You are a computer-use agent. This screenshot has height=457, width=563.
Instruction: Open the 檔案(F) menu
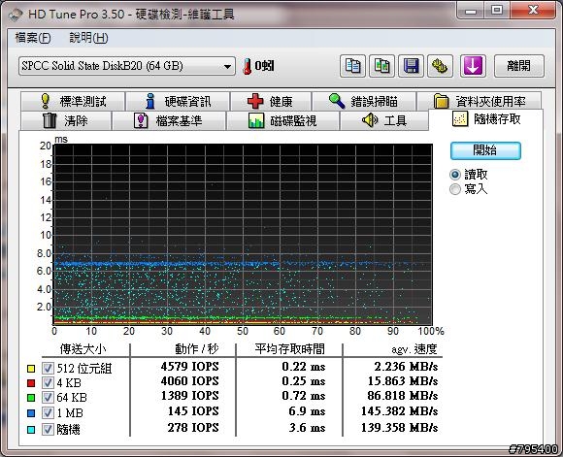coord(33,38)
